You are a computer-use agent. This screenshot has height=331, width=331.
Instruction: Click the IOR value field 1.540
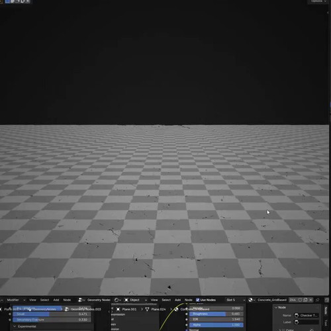coord(216,319)
